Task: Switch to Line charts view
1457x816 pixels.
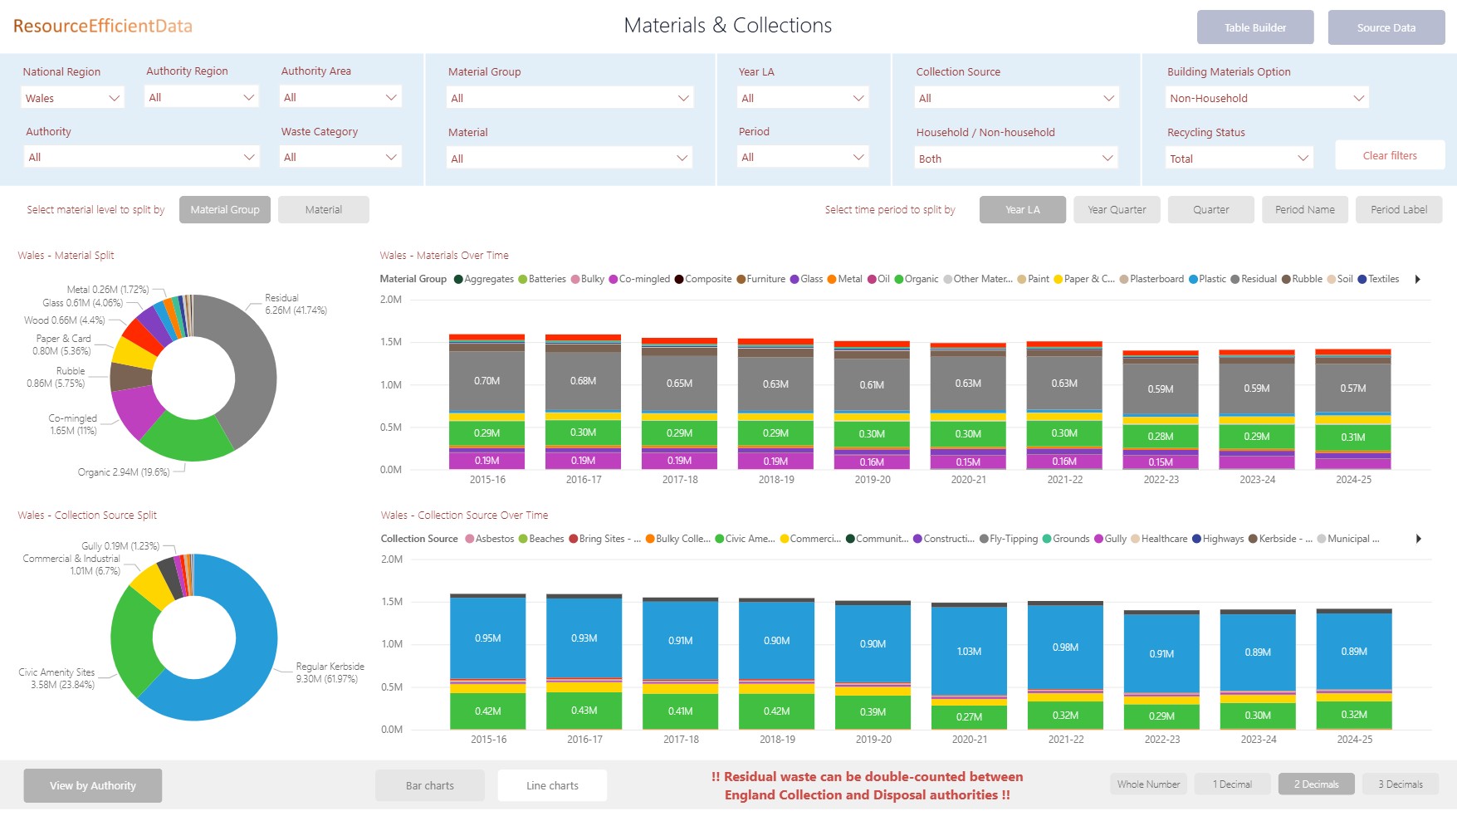Action: pos(552,785)
